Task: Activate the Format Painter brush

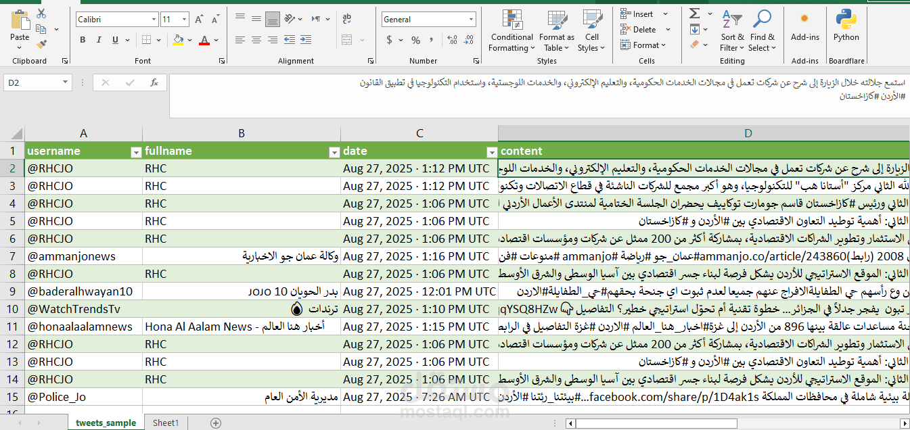Action: (x=41, y=45)
